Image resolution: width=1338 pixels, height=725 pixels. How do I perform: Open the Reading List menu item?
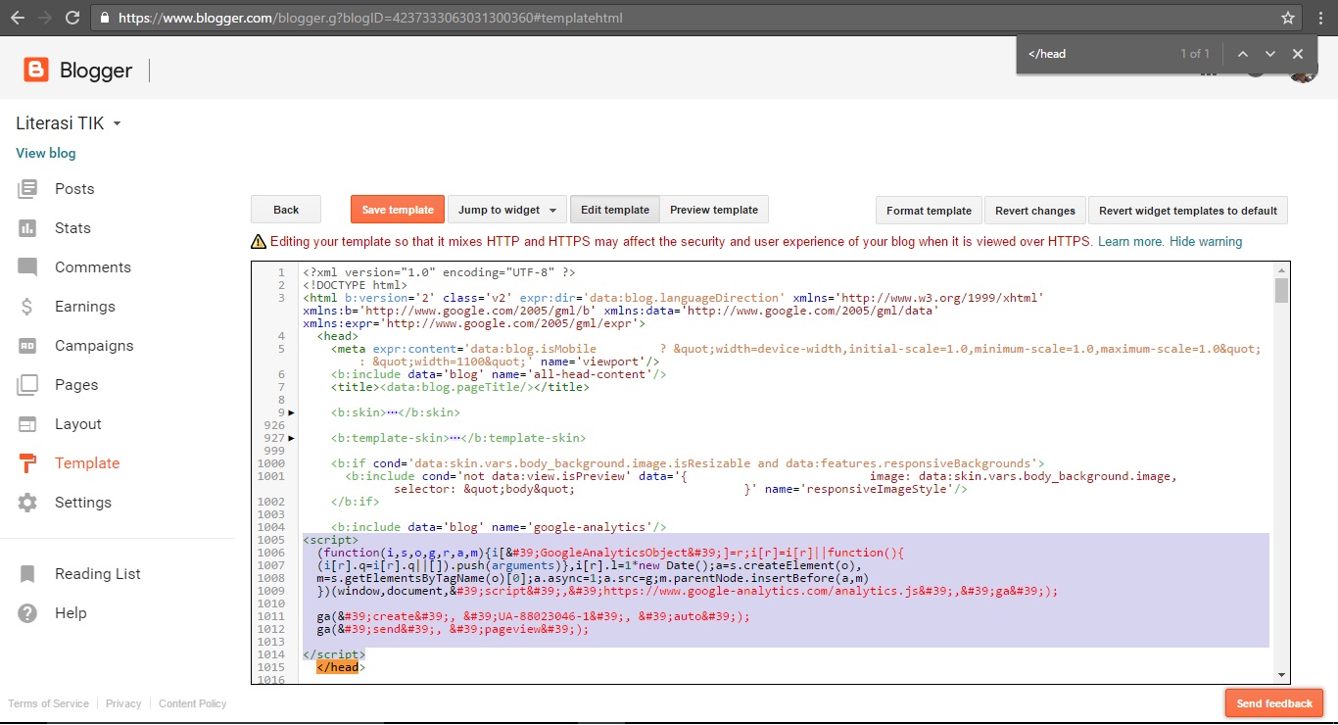(x=98, y=574)
